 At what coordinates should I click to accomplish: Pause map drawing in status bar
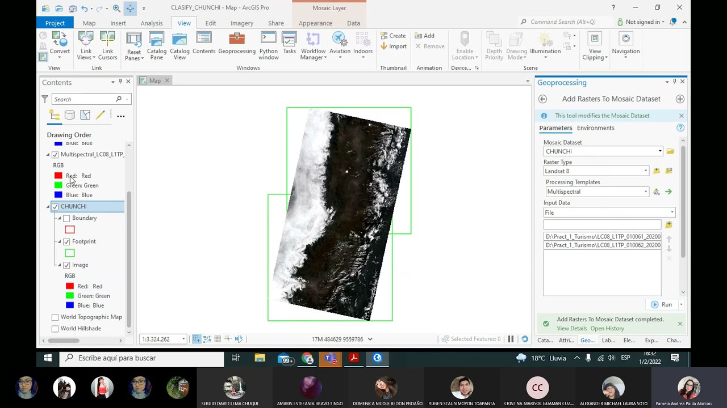pos(511,339)
